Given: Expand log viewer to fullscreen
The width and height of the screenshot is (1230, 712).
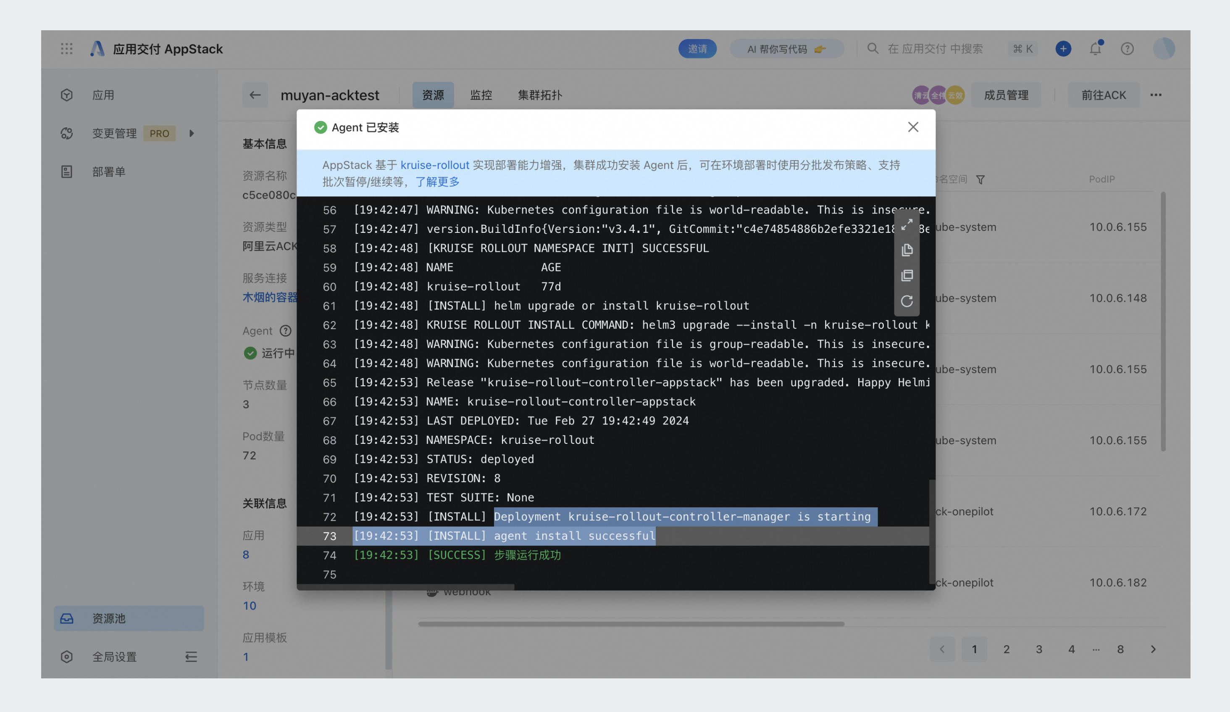Looking at the screenshot, I should 907,224.
